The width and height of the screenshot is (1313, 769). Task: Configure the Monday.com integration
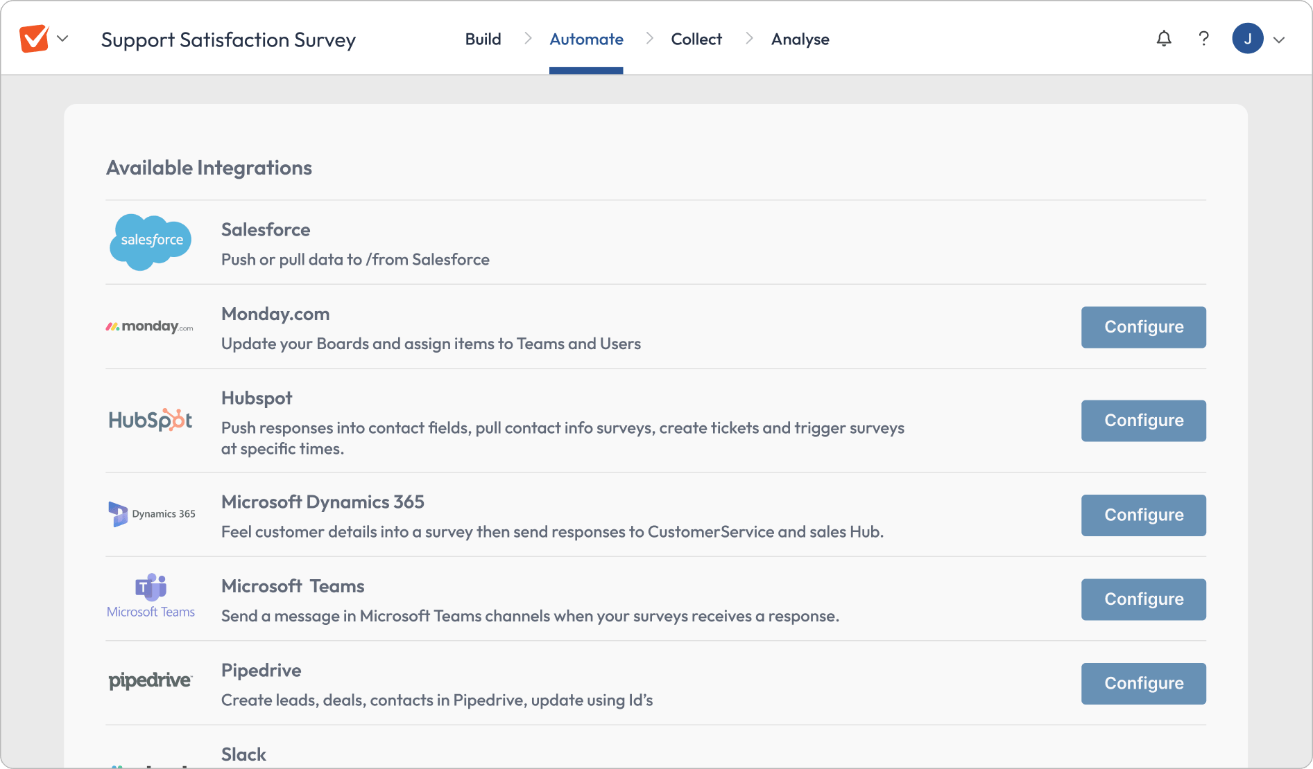click(x=1143, y=327)
